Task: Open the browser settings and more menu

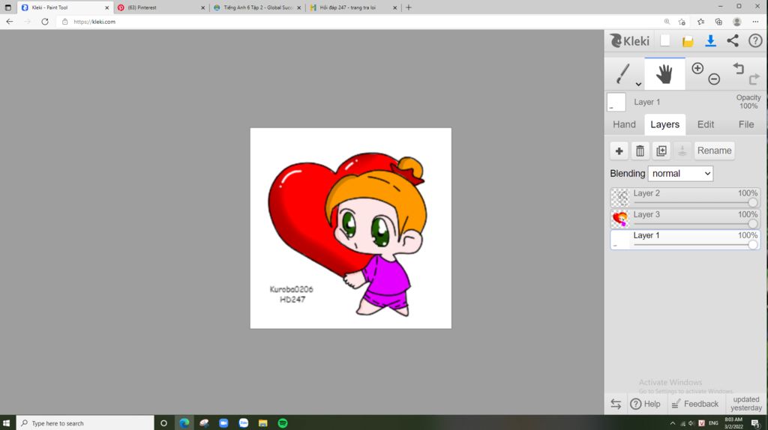Action: tap(755, 22)
